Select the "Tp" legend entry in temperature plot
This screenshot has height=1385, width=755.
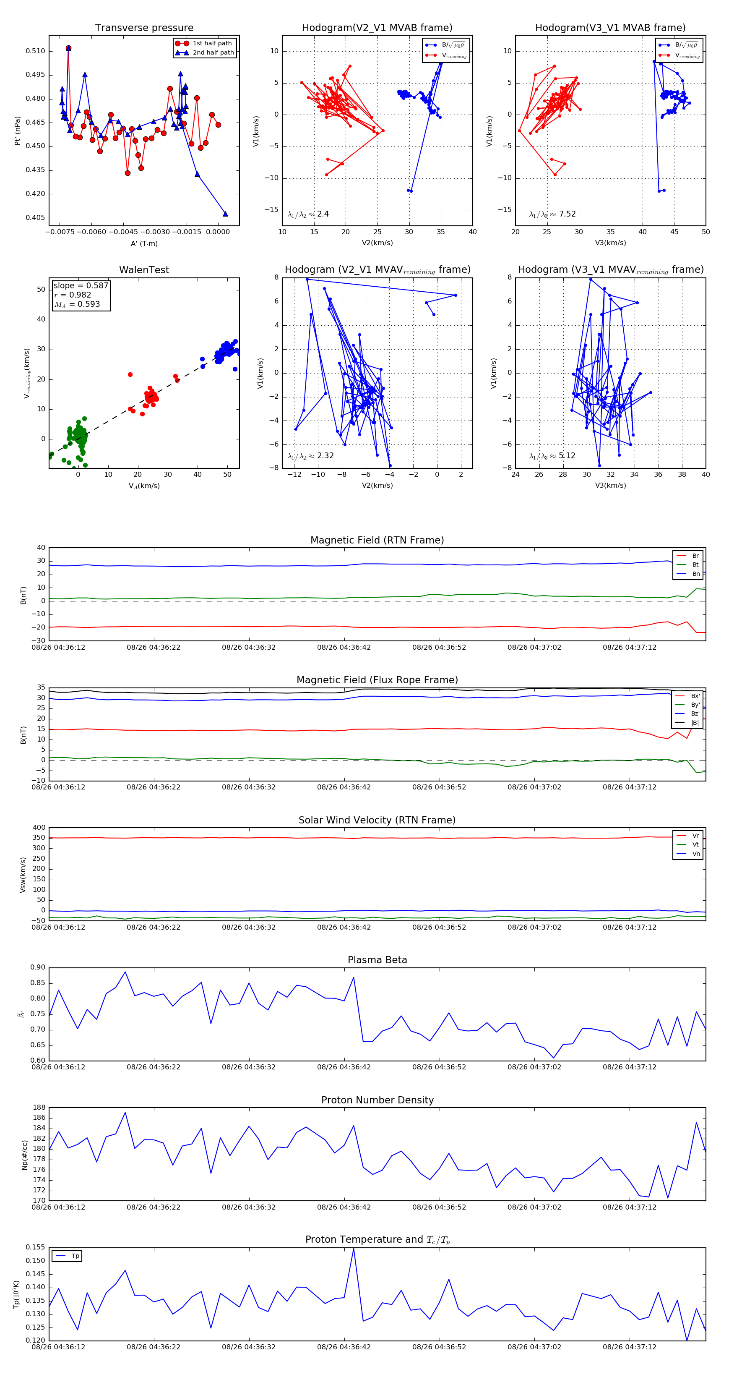pyautogui.click(x=67, y=1257)
